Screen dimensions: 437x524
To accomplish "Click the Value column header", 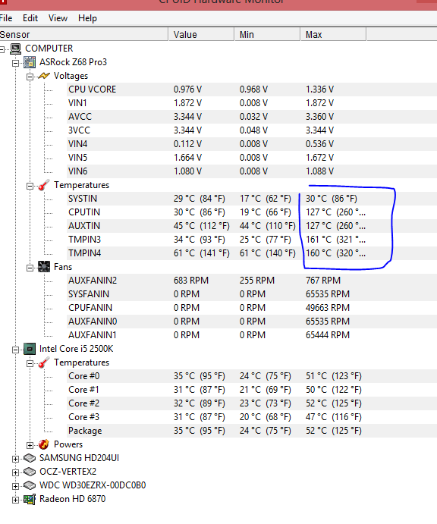I will 201,34.
